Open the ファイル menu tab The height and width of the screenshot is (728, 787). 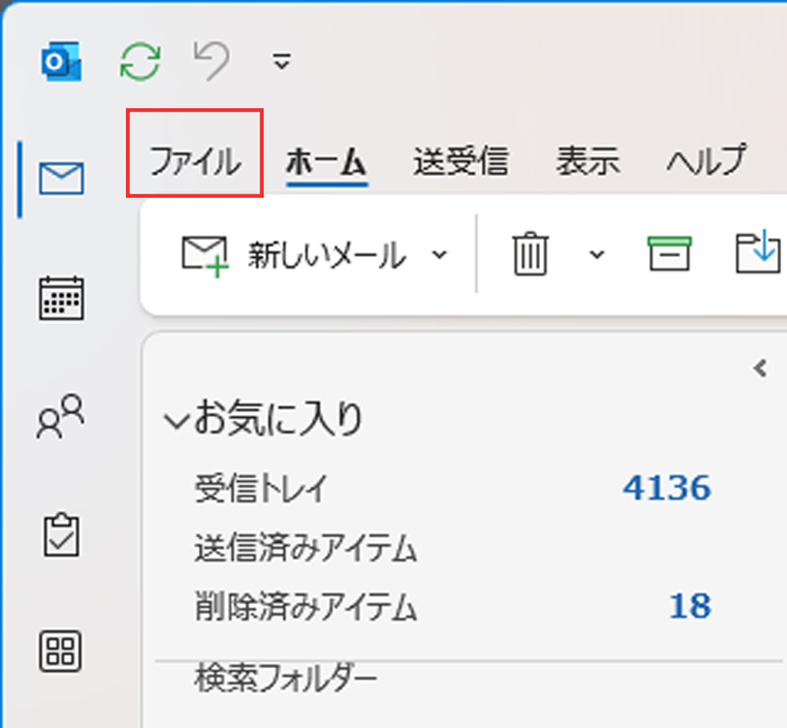[x=195, y=160]
